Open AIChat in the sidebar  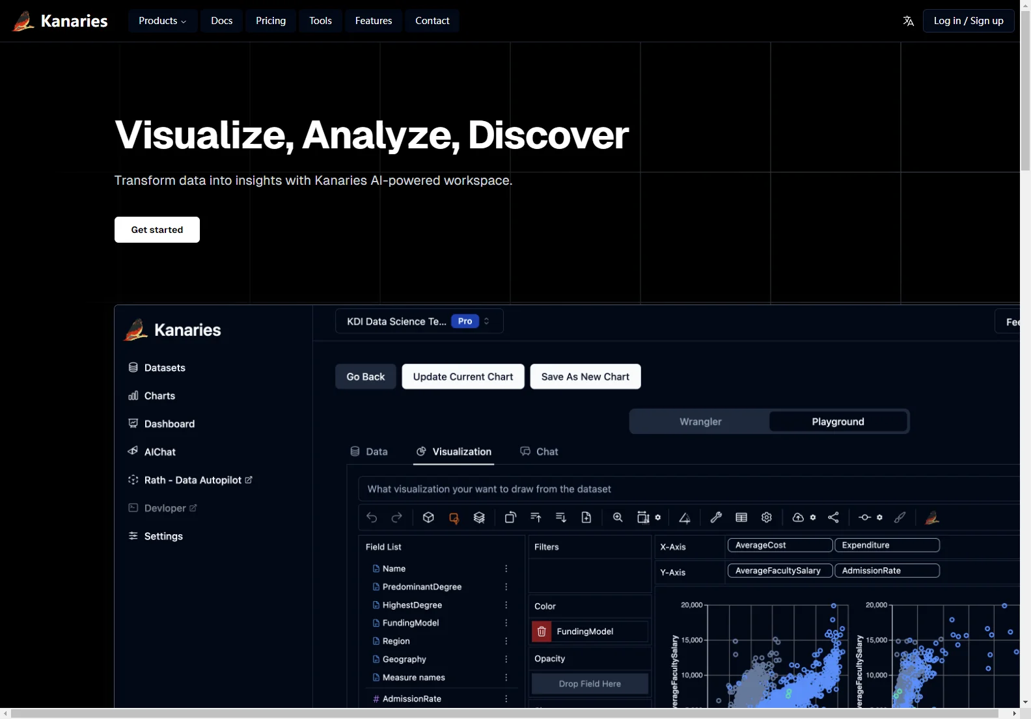(152, 452)
